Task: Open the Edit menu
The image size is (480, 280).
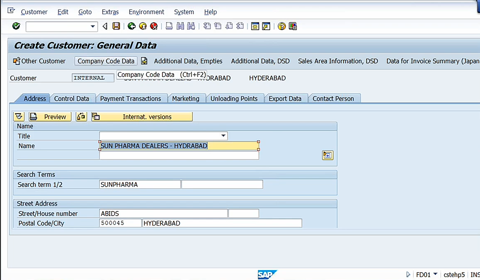Action: pos(63,12)
